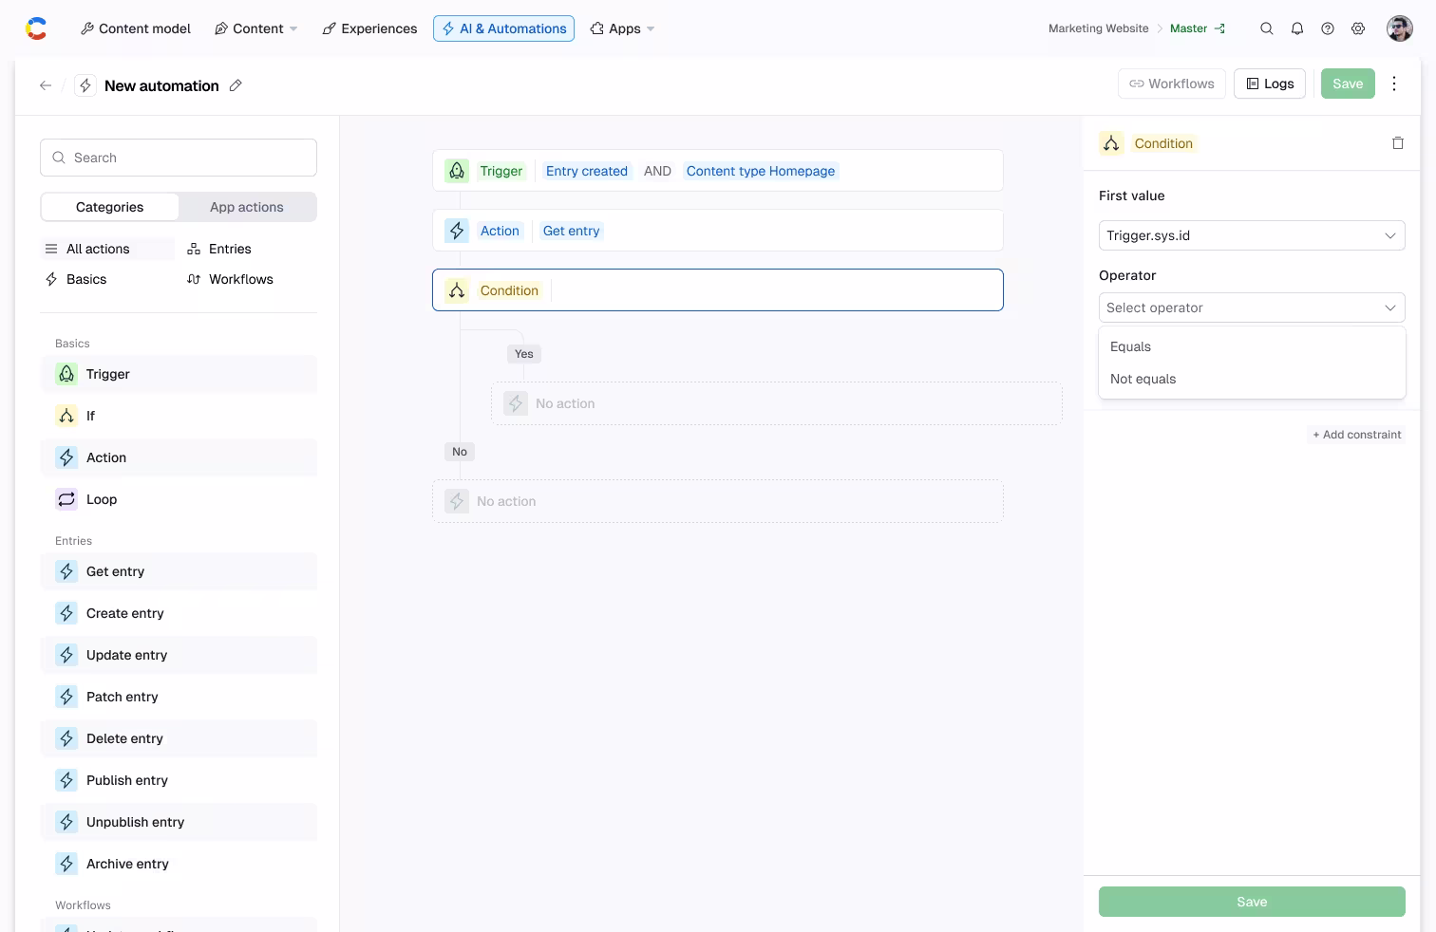Click the Workflows button in header
Image resolution: width=1436 pixels, height=932 pixels.
click(x=1172, y=84)
